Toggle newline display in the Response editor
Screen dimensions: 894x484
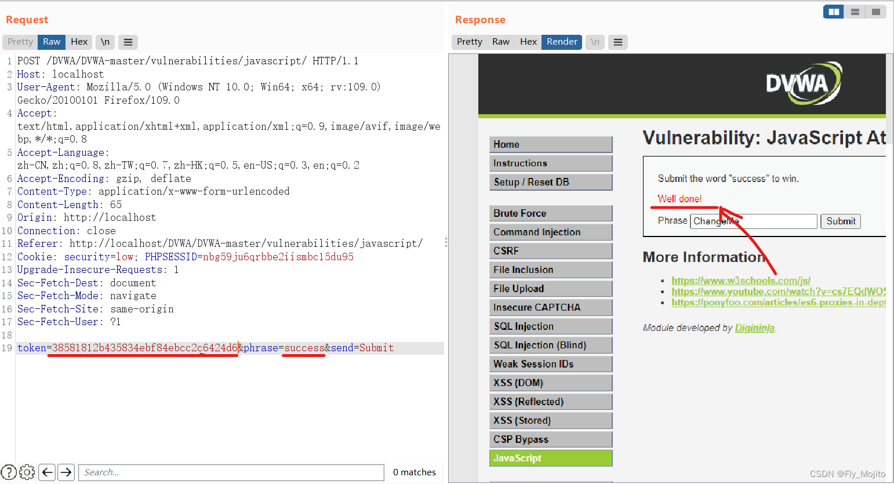pyautogui.click(x=595, y=42)
